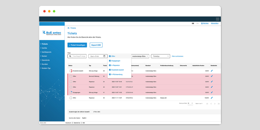Open Nutzer in the sidebar

pyautogui.click(x=44, y=56)
